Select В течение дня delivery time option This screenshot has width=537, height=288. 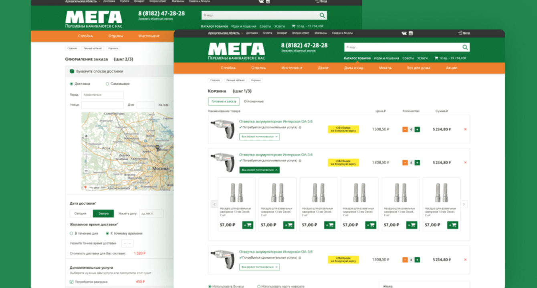coord(71,233)
